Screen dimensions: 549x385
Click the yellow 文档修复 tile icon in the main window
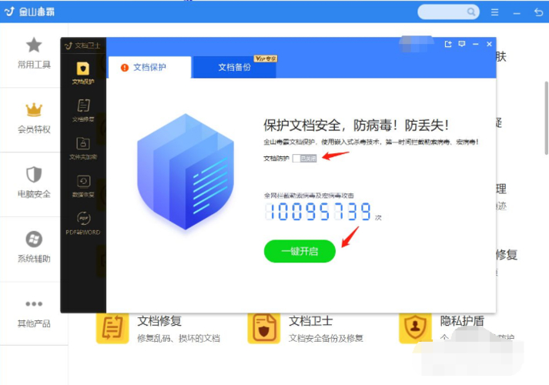112,327
